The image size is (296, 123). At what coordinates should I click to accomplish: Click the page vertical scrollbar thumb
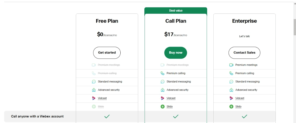tap(294, 27)
